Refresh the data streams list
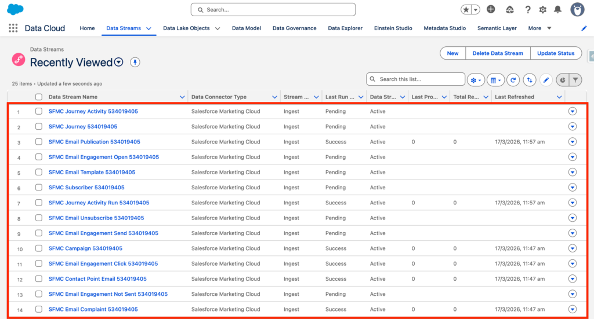Viewport: 594px width, 319px height. tap(513, 80)
